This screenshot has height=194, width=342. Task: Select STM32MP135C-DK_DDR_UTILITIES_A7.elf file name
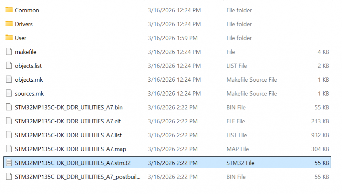pyautogui.click(x=68, y=121)
